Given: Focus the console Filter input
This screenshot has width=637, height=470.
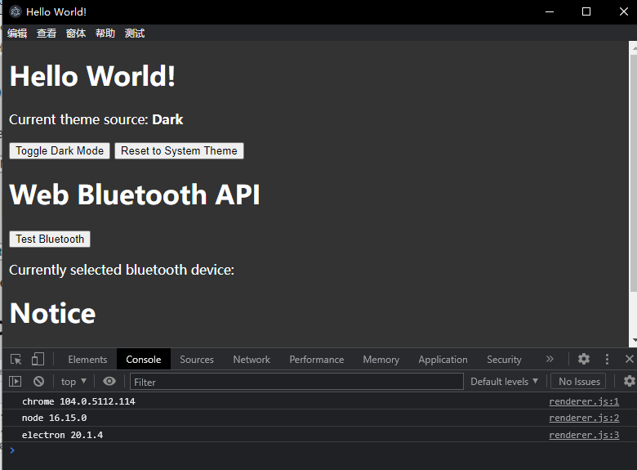Looking at the screenshot, I should tap(296, 382).
